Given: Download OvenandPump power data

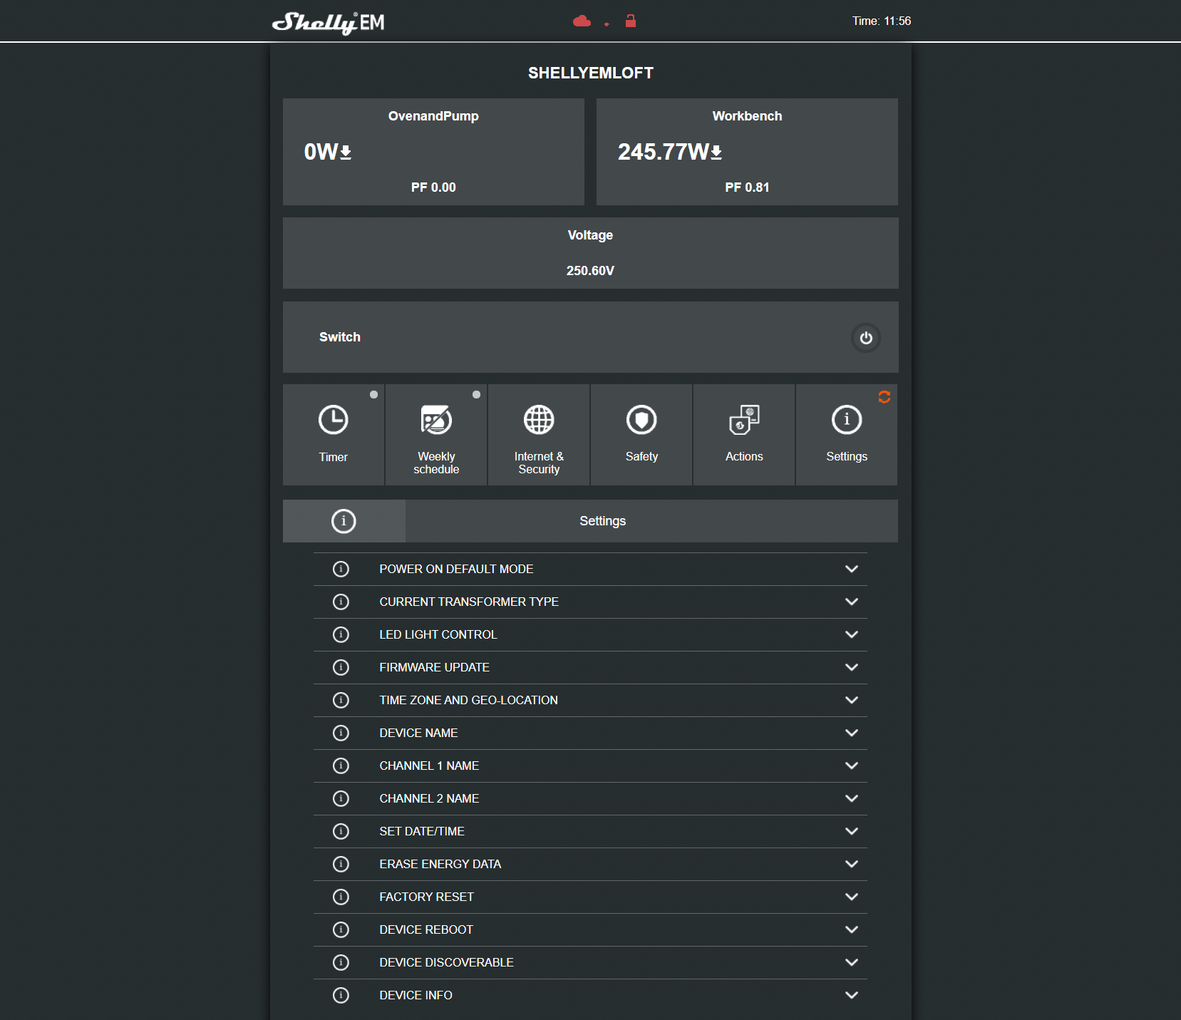Looking at the screenshot, I should click(346, 153).
